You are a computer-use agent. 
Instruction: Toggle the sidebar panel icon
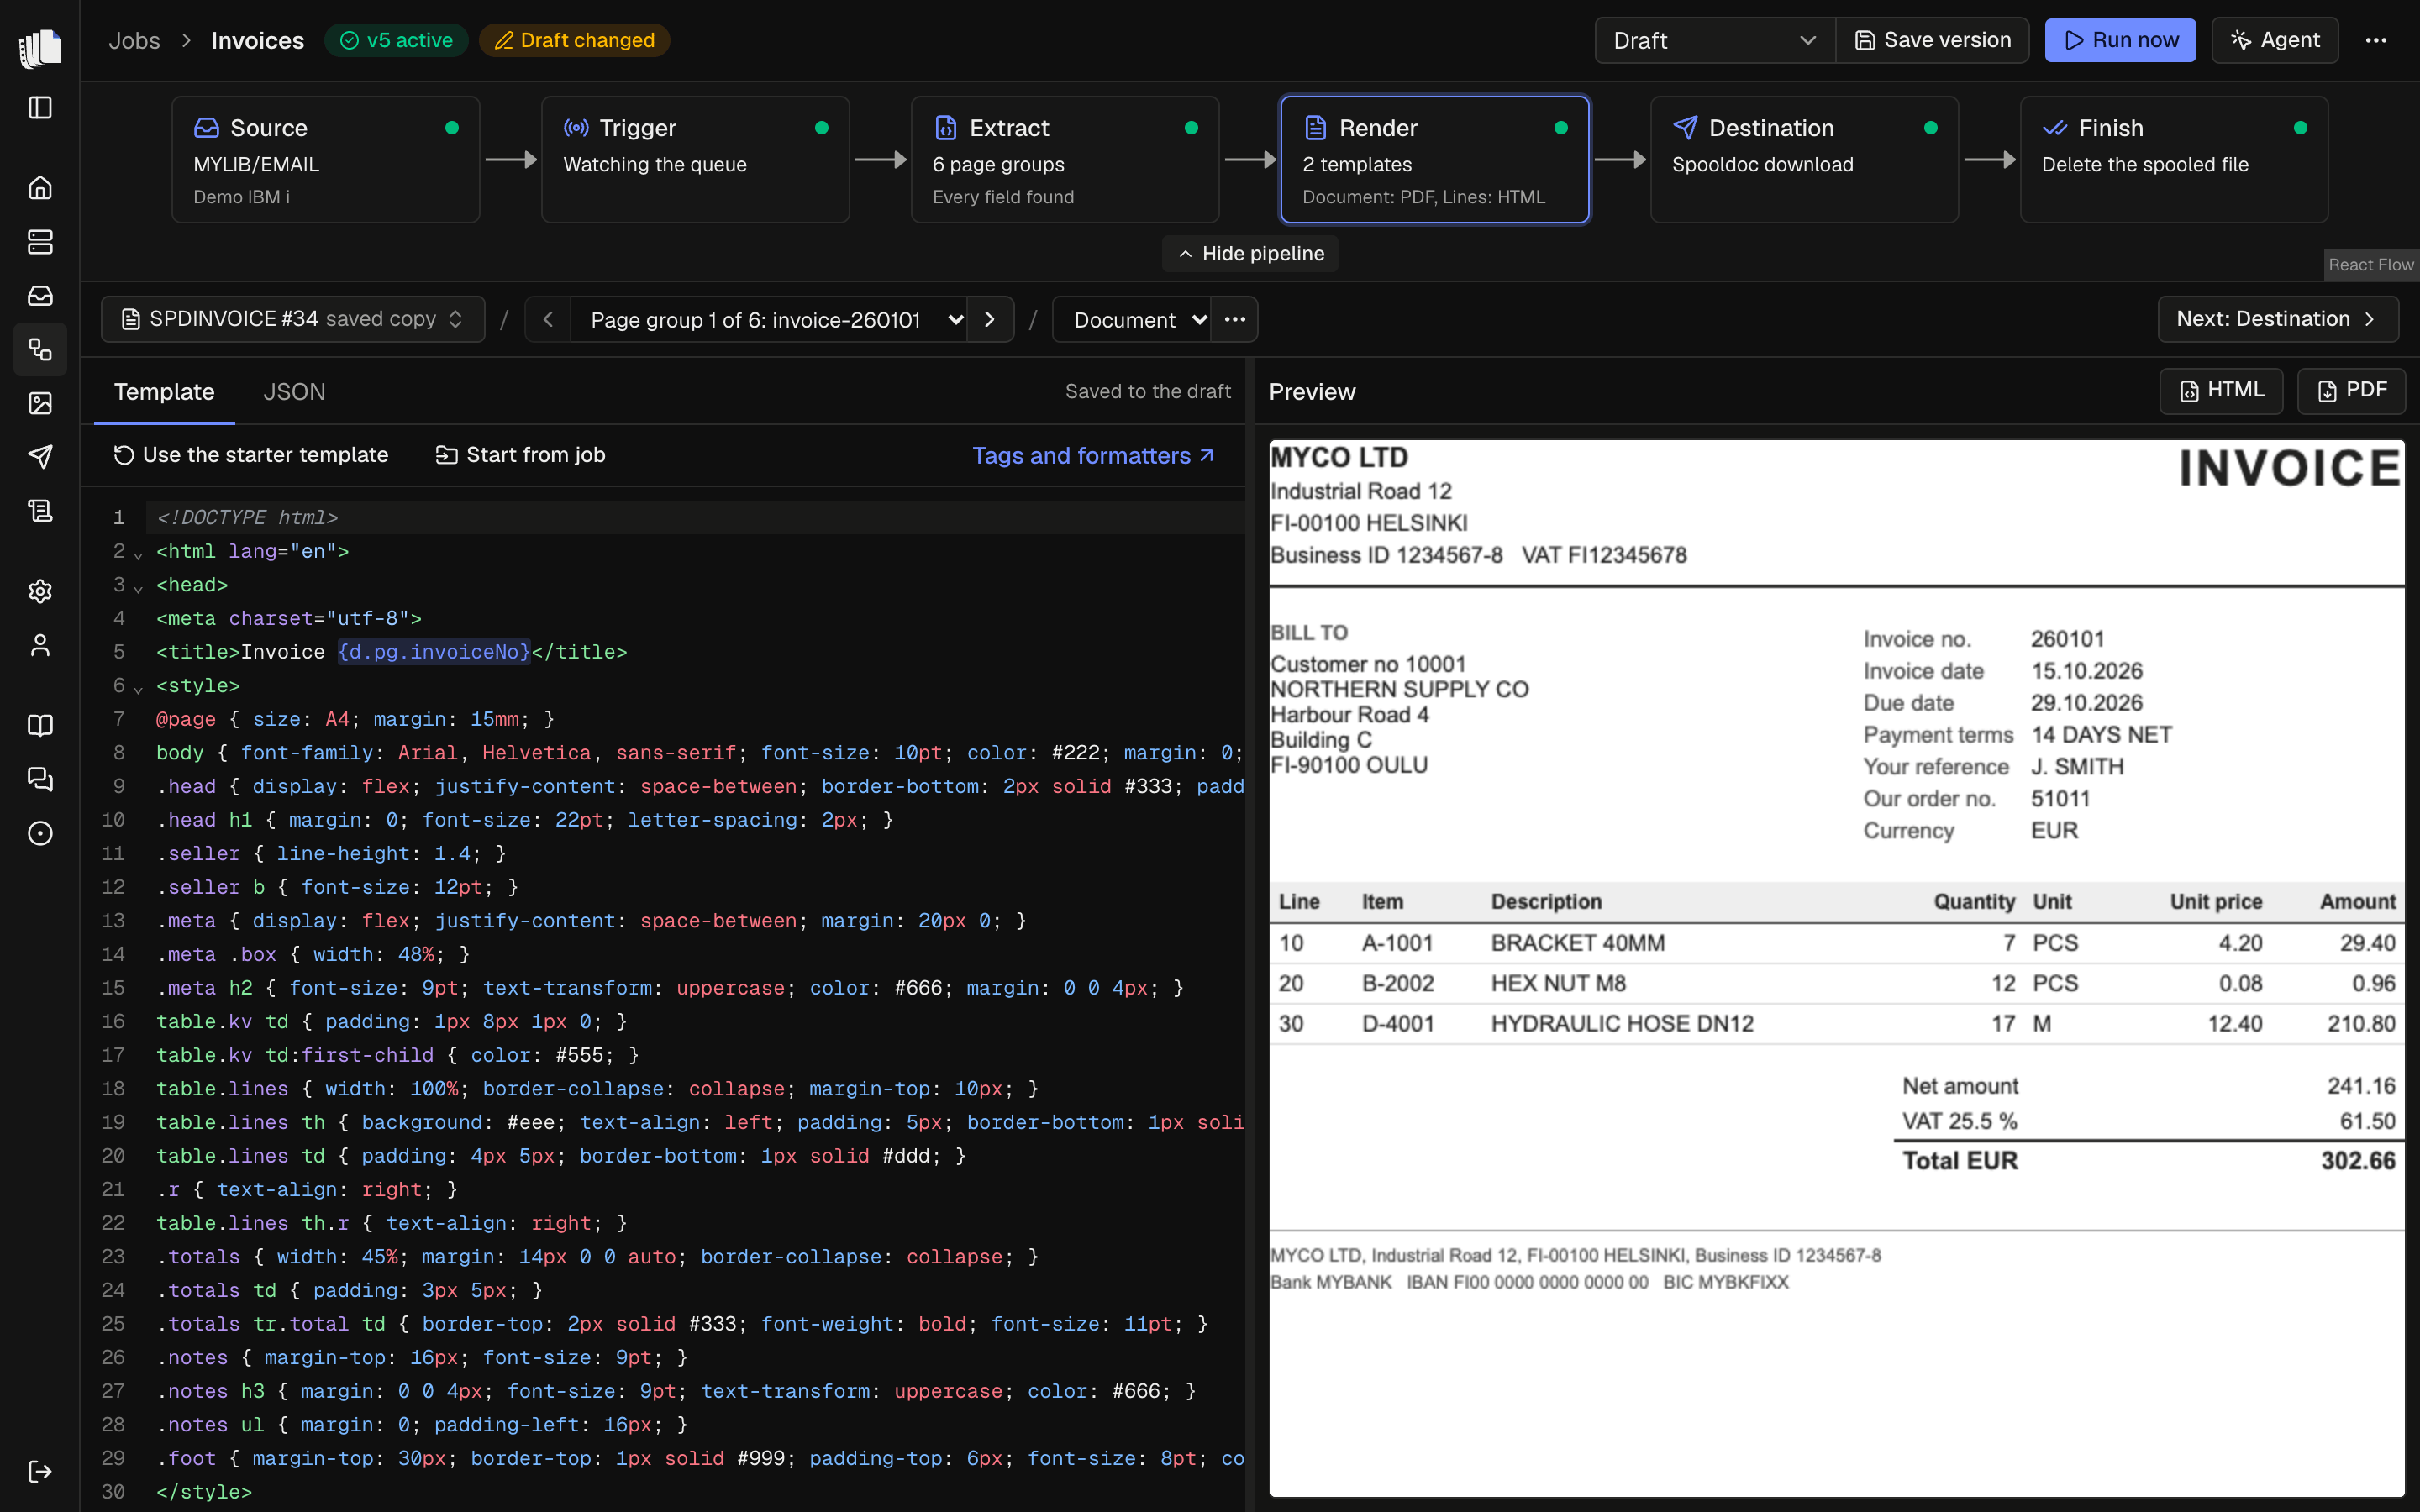(x=40, y=107)
